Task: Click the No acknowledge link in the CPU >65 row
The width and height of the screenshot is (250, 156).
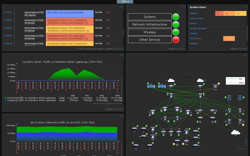Action: click(108, 28)
